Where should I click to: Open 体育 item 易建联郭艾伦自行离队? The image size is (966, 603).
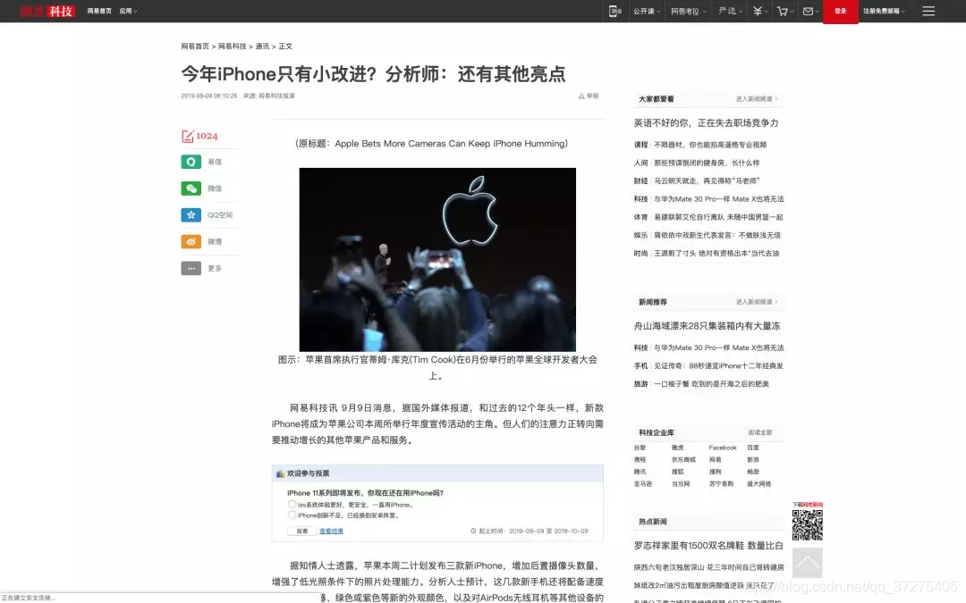(718, 217)
